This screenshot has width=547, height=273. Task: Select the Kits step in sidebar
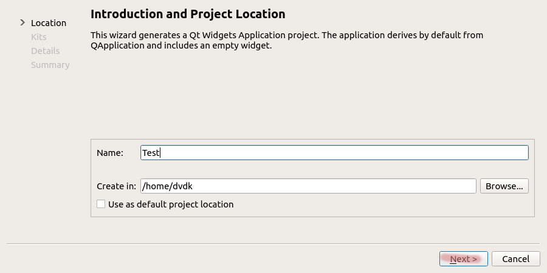click(x=38, y=37)
